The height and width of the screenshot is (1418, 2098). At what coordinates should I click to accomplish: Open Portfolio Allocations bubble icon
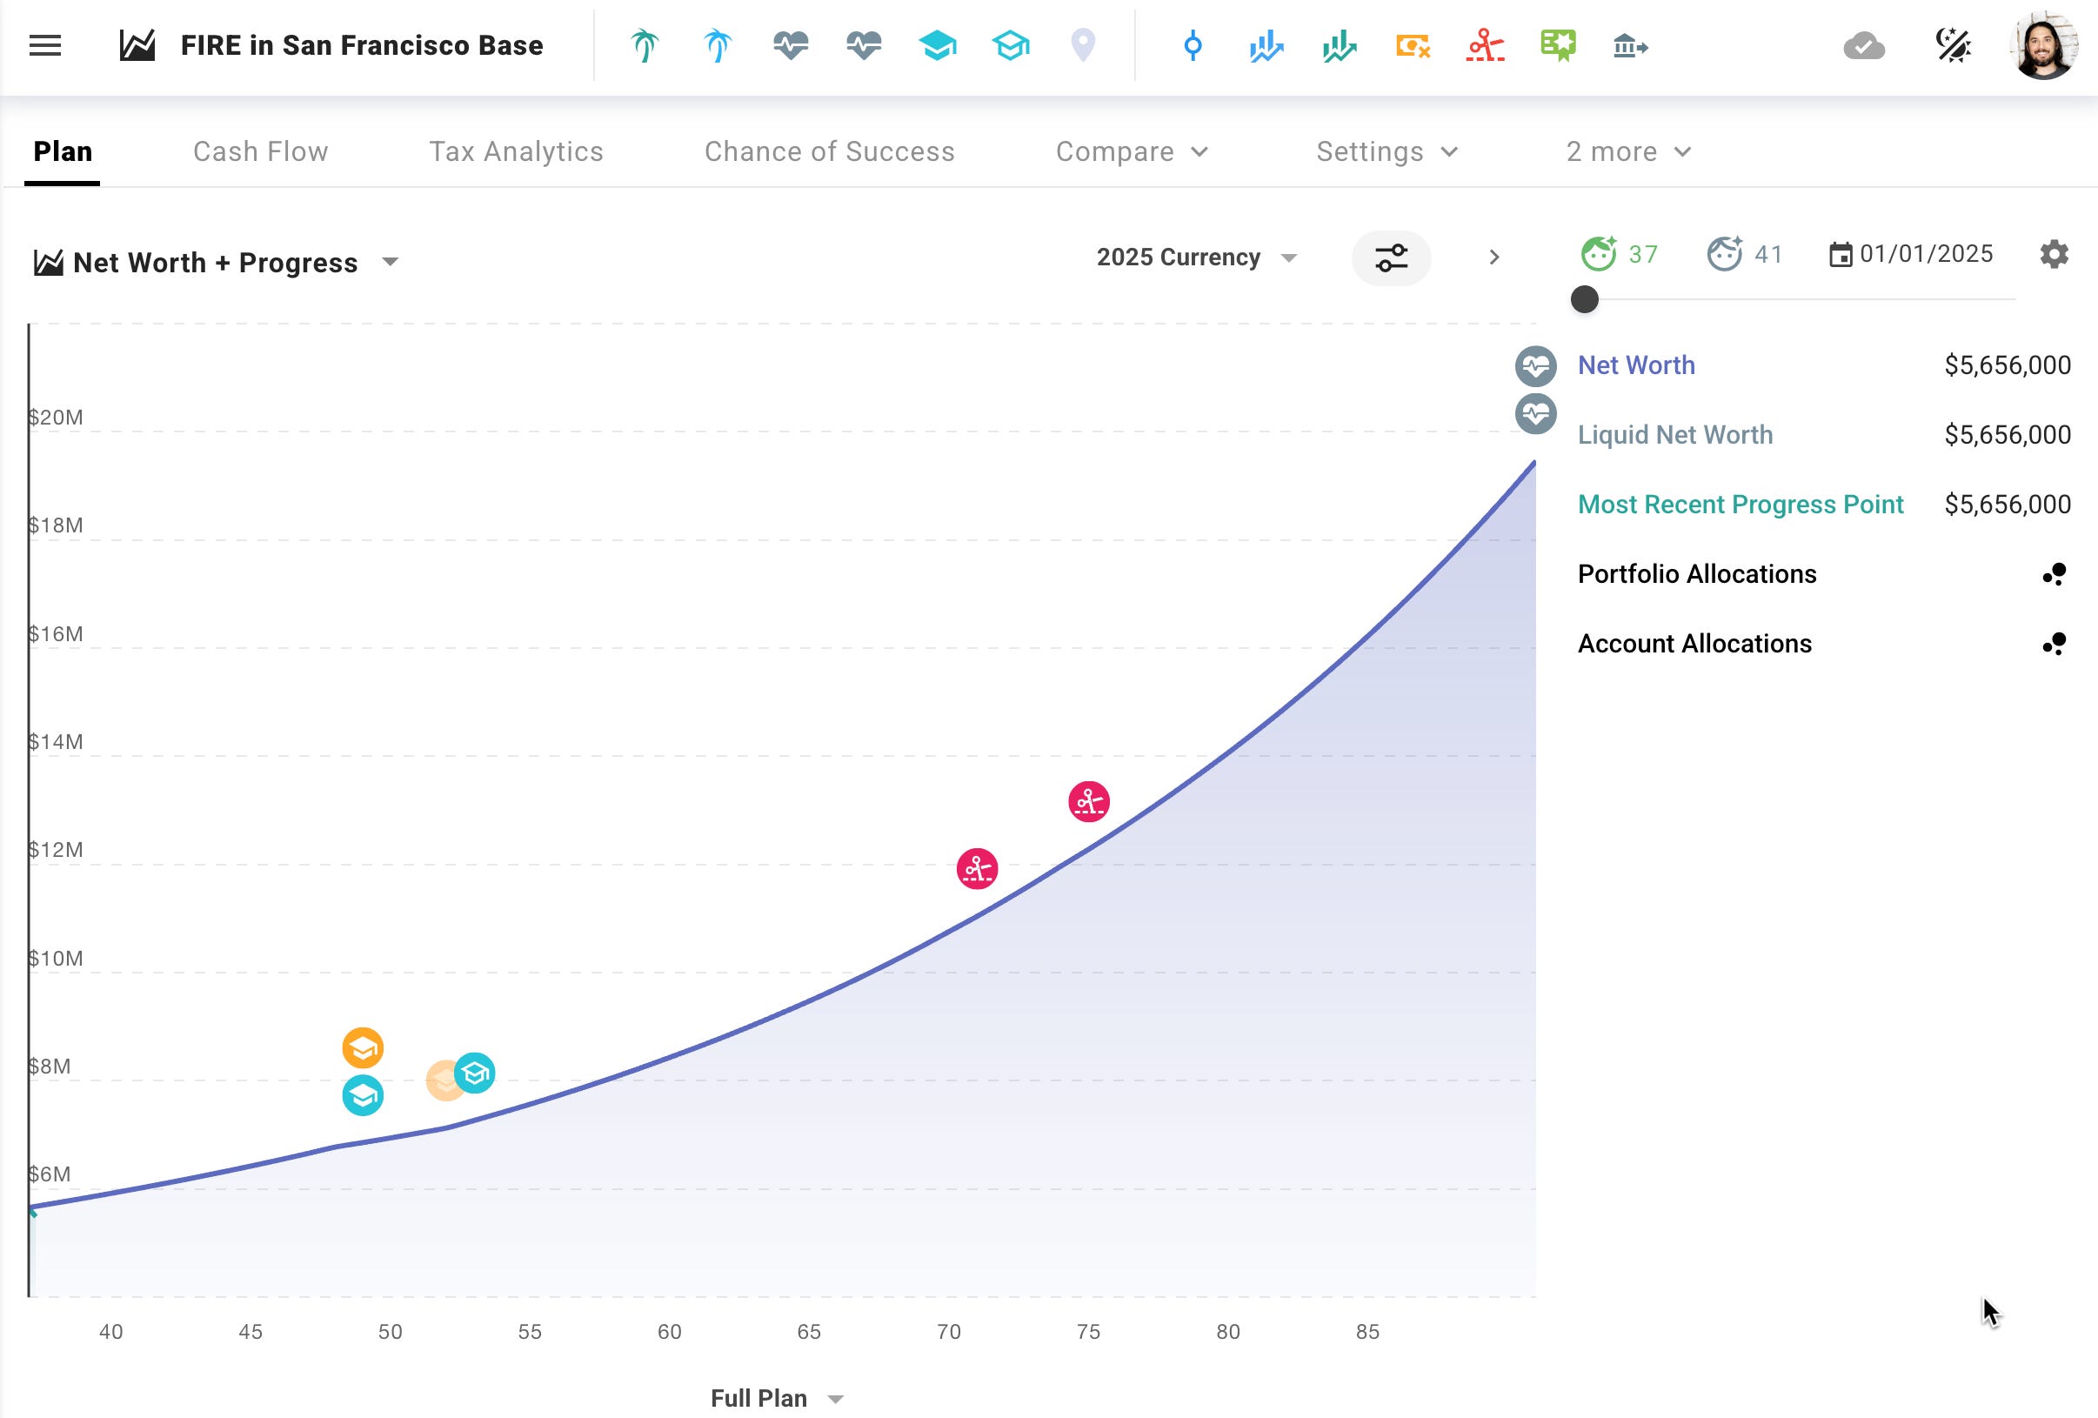[x=2054, y=574]
